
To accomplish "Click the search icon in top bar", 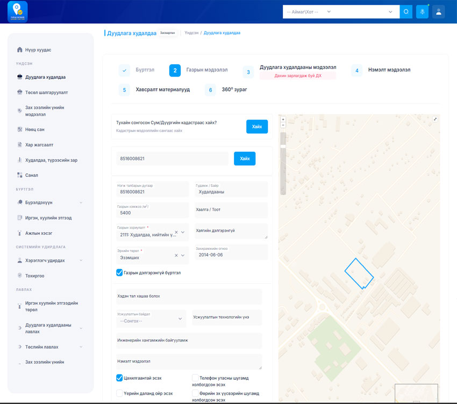I will (x=406, y=12).
